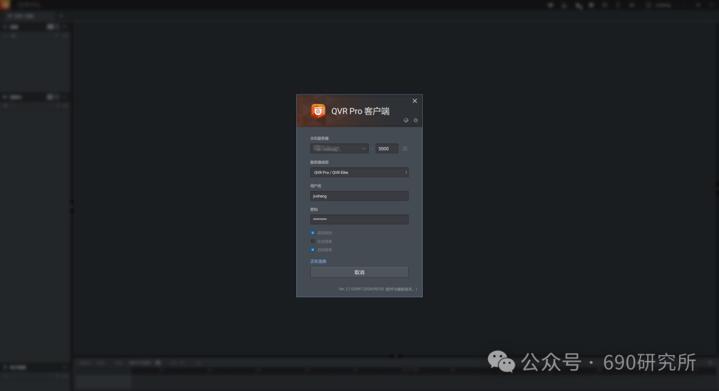The height and width of the screenshot is (391, 719).
Task: Toggle the 自动登录 auto login checkbox
Action: point(313,250)
